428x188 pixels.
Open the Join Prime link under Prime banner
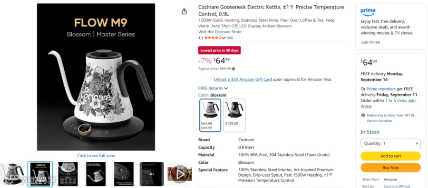click(x=370, y=42)
